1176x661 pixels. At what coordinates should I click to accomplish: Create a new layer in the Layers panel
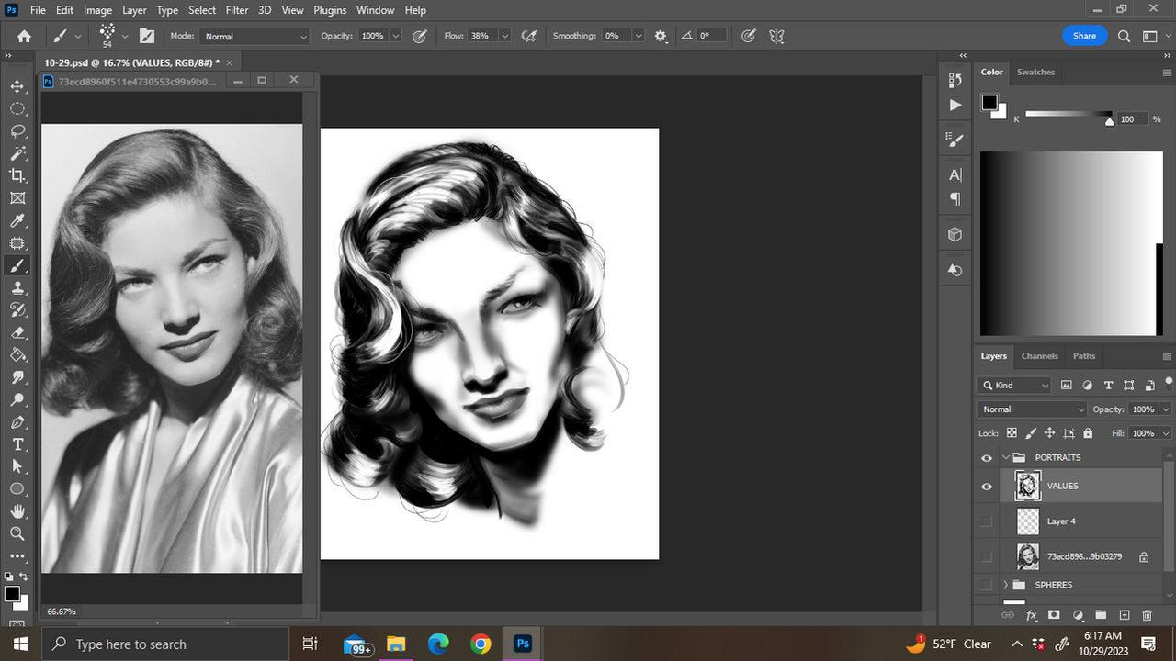[1124, 615]
